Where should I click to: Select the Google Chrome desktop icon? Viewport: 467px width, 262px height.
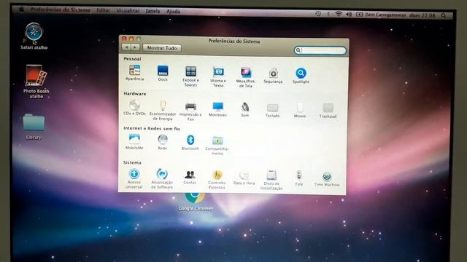click(x=196, y=202)
